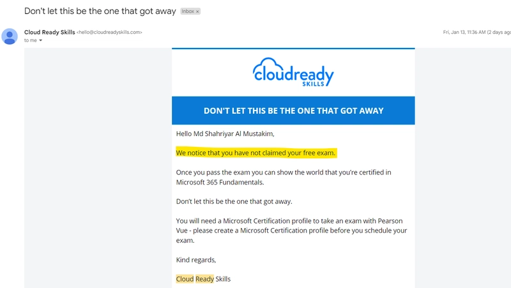Click sender name Cloud Ready Skills

pyautogui.click(x=49, y=32)
